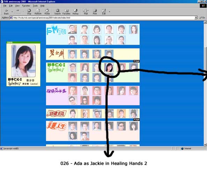Click the Internet zone status bar indicator

point(186,148)
